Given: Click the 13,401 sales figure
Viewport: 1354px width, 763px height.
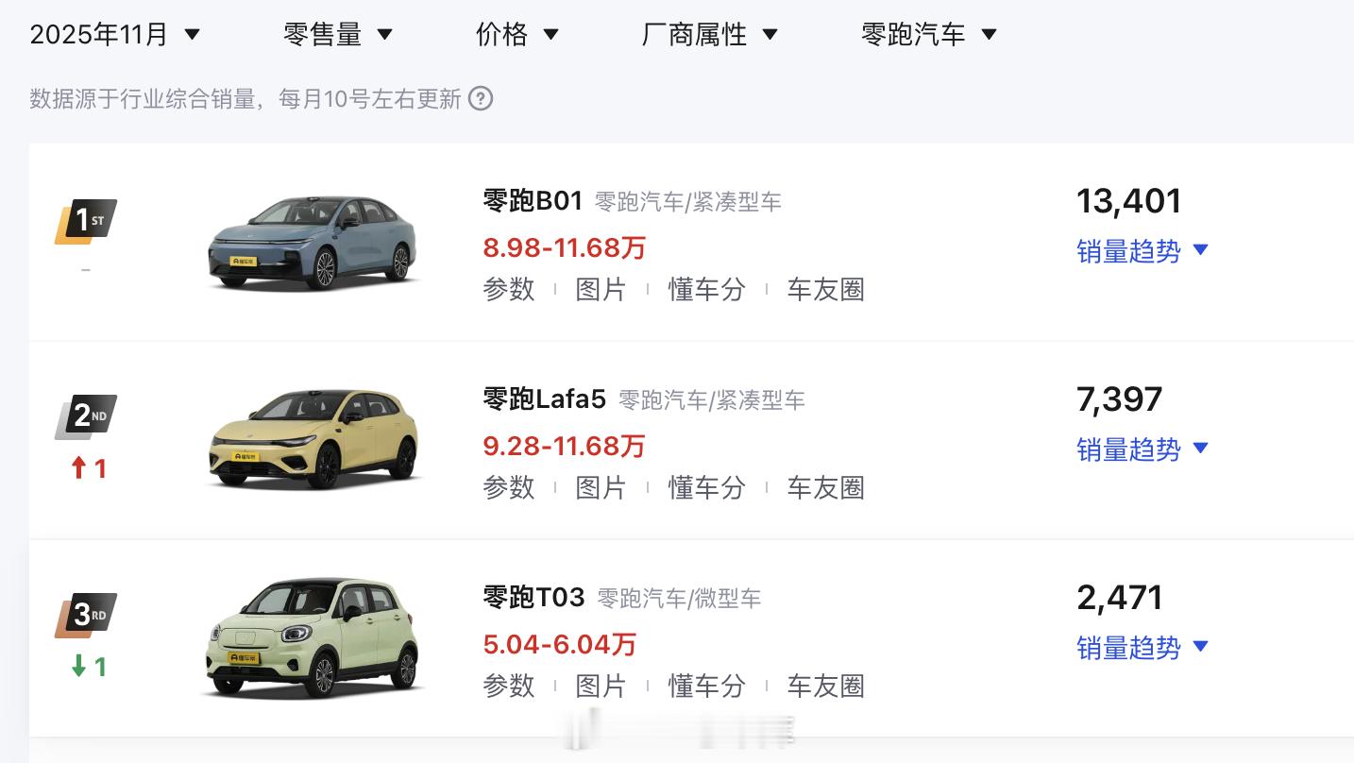Looking at the screenshot, I should [1130, 200].
